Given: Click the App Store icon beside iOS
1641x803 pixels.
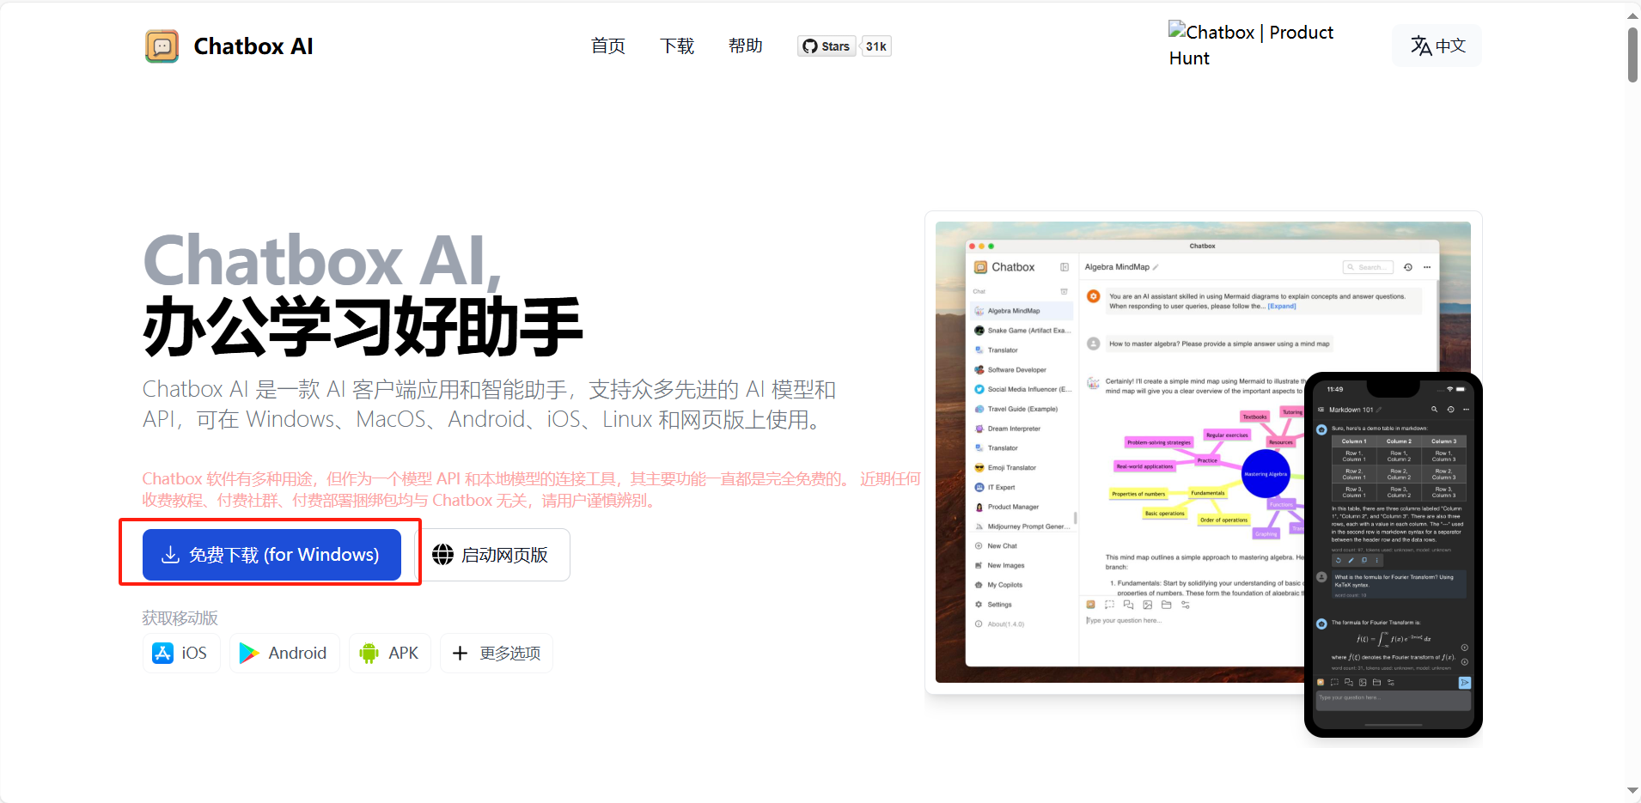Looking at the screenshot, I should pyautogui.click(x=162, y=653).
